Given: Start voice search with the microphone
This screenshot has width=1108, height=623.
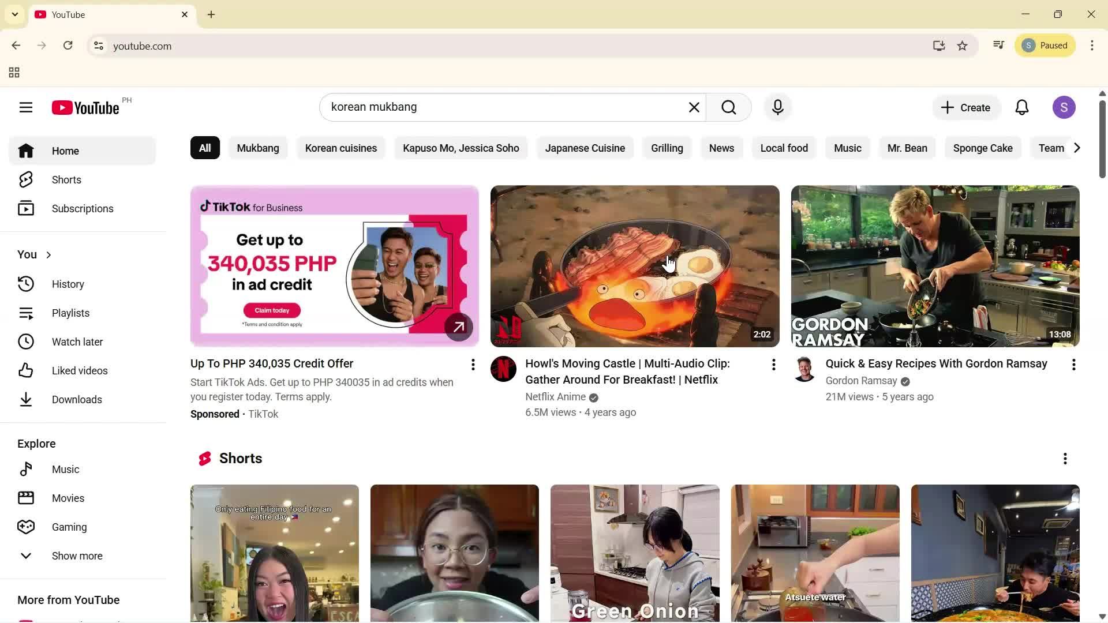Looking at the screenshot, I should click(x=777, y=107).
